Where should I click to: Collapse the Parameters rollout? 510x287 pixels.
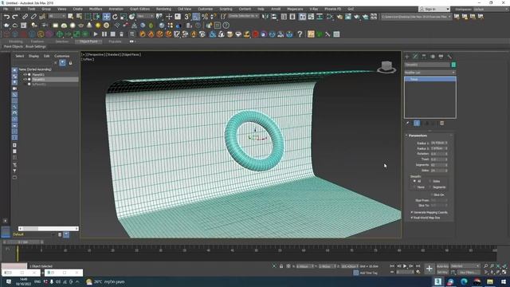418,136
